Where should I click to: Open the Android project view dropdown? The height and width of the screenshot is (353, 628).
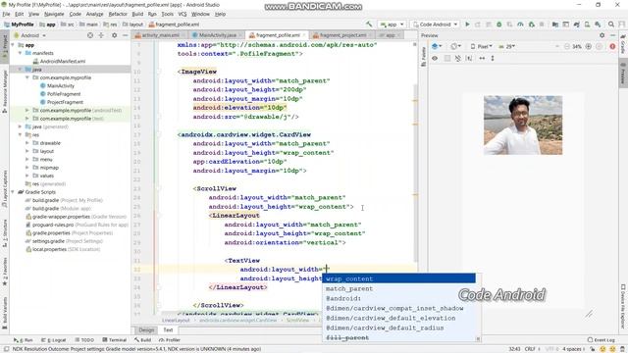tap(30, 35)
